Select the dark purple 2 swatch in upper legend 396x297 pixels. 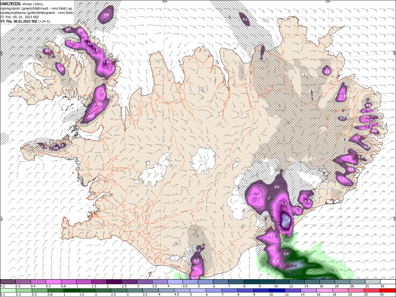coord(114,282)
